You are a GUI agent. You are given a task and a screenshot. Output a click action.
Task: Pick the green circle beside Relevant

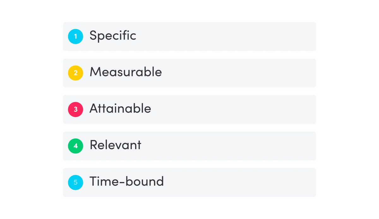(75, 146)
